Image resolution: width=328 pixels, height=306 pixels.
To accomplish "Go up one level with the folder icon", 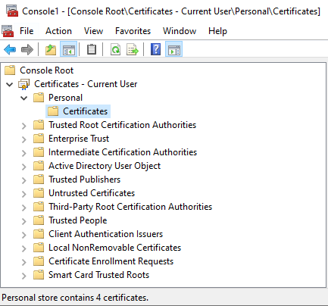I will [x=51, y=49].
